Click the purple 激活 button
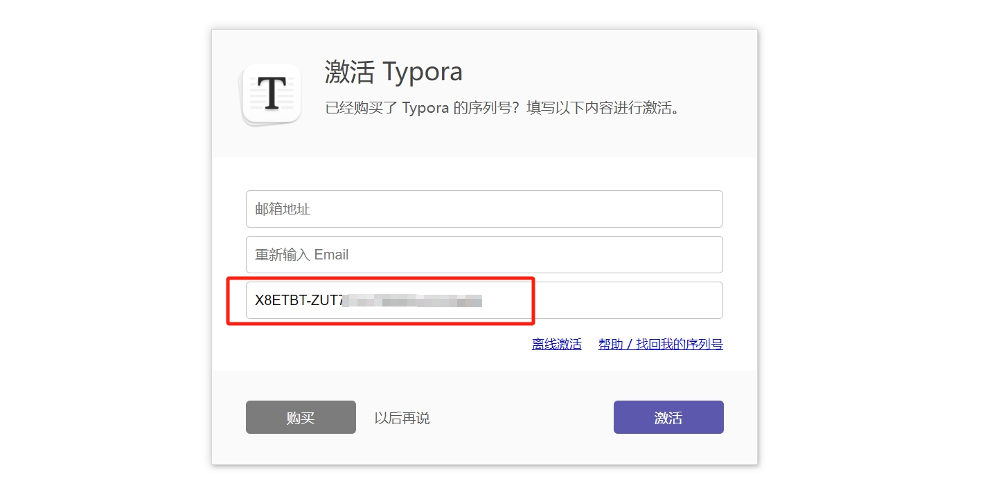 click(668, 417)
